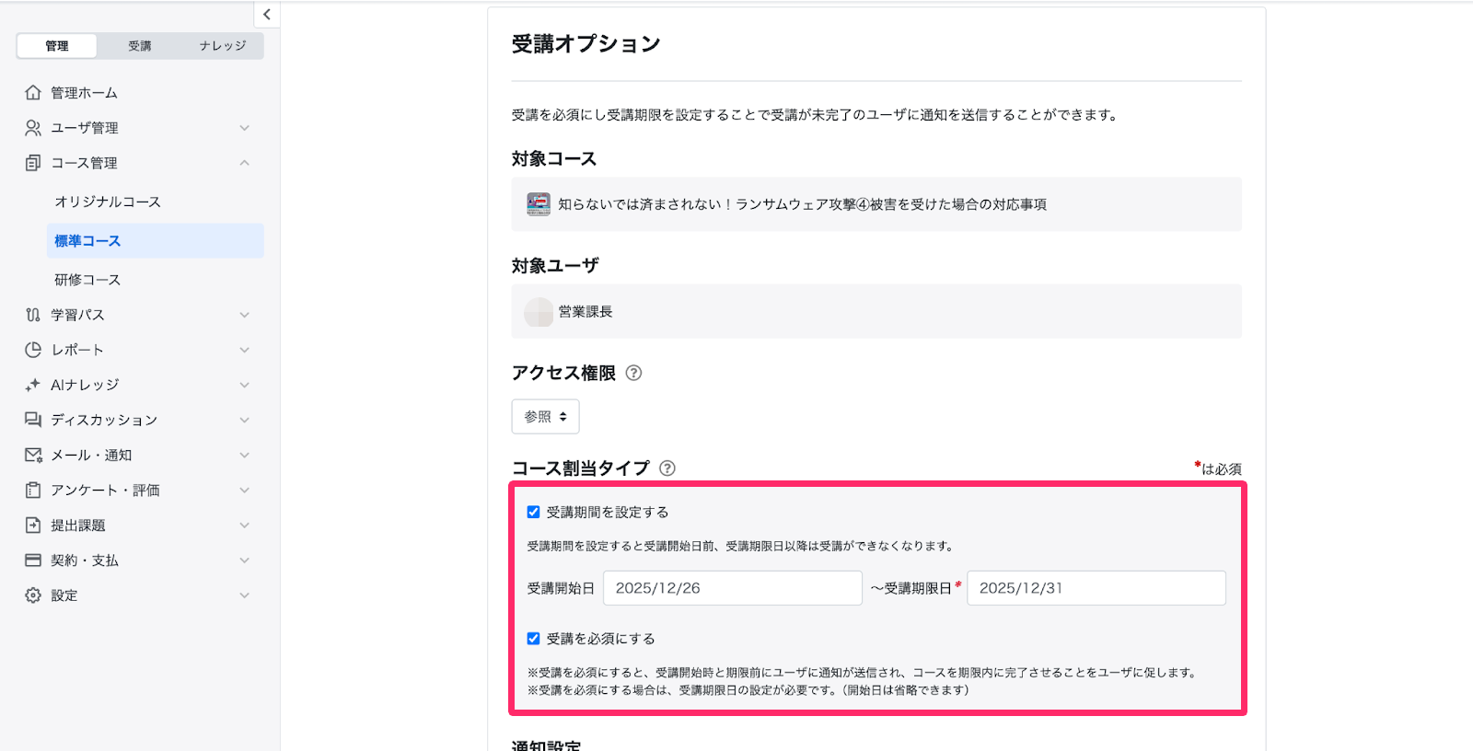Select 標準コース in sidebar
The height and width of the screenshot is (751, 1473).
coord(155,240)
